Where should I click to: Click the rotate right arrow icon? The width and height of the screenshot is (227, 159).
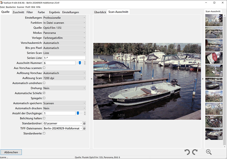tap(195, 152)
